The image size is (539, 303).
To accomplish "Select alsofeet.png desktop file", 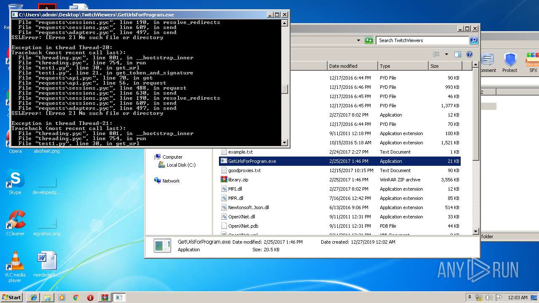I will click(x=47, y=151).
